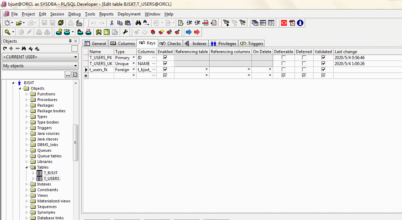
Task: Click the filter icon in the Objects panel
Action: 31,49
